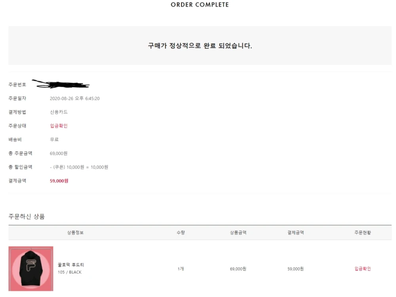
Task: Click the 주문현황 column header
Action: [x=363, y=232]
